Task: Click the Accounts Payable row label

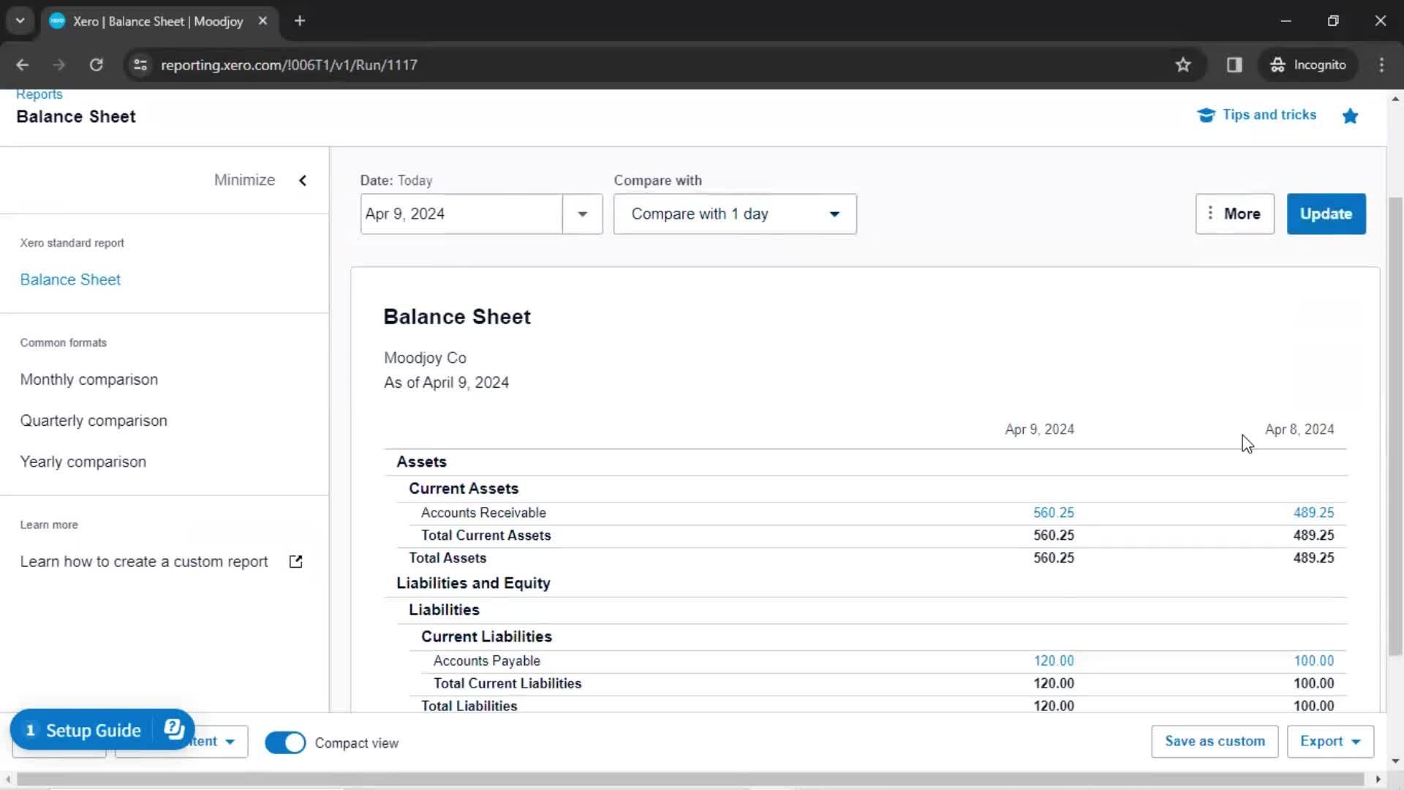Action: click(486, 661)
